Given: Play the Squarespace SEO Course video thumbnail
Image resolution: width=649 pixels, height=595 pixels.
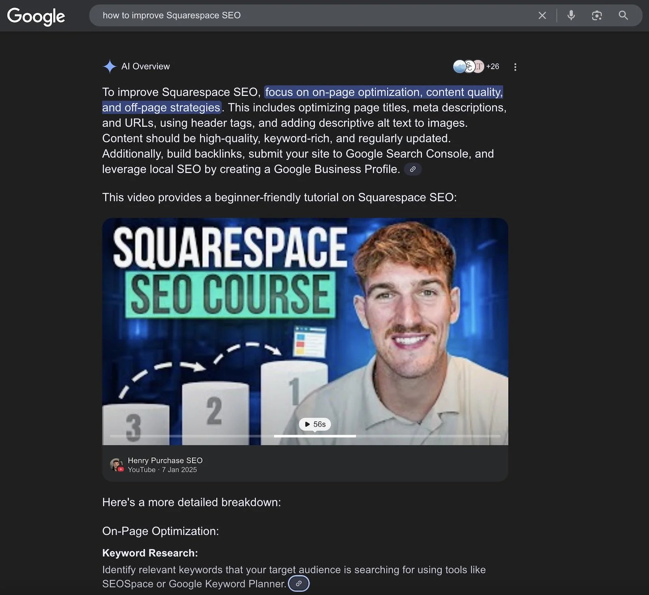Looking at the screenshot, I should [x=305, y=331].
